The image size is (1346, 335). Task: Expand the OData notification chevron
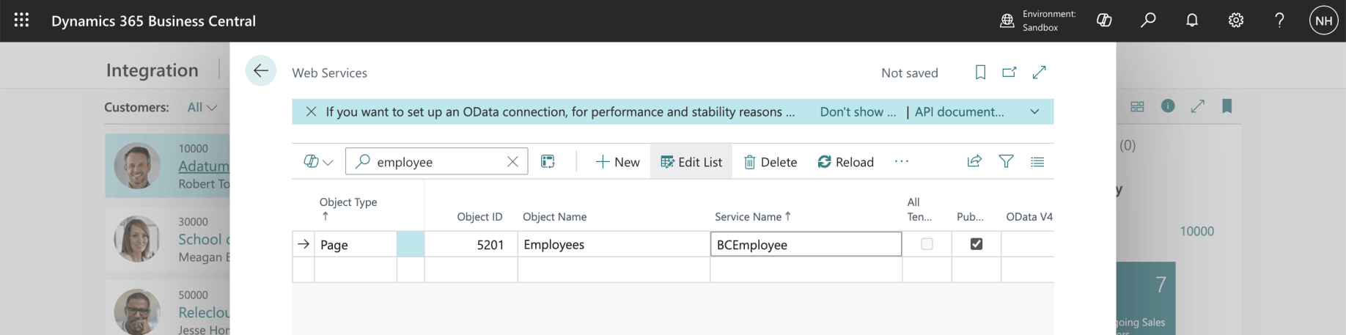[x=1034, y=112]
